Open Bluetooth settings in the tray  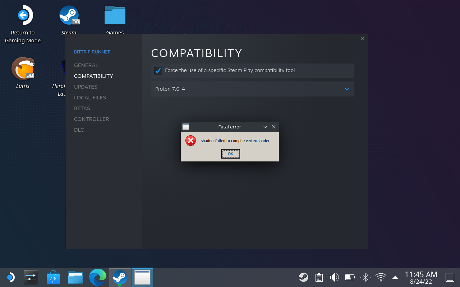(x=365, y=277)
